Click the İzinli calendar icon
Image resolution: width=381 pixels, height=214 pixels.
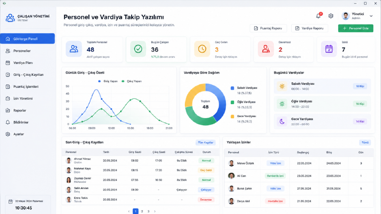[x=329, y=49]
